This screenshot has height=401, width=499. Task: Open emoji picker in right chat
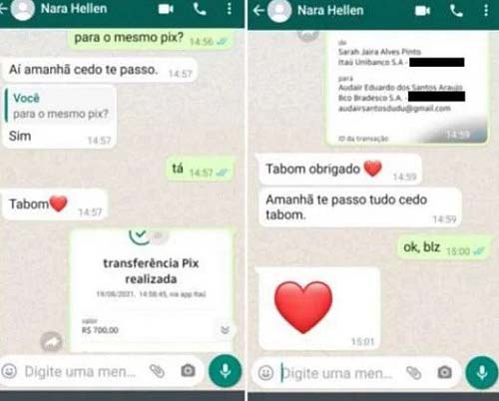click(265, 373)
